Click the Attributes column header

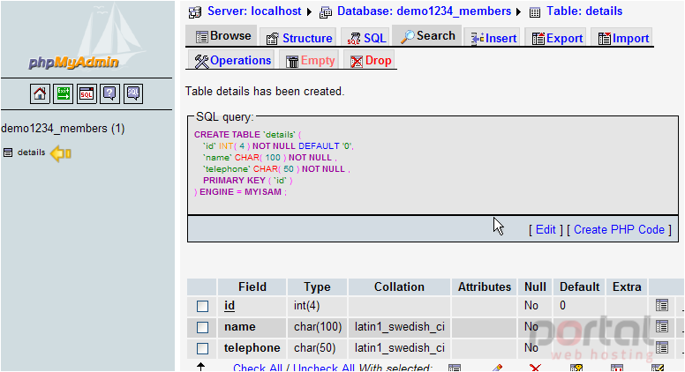(x=485, y=287)
